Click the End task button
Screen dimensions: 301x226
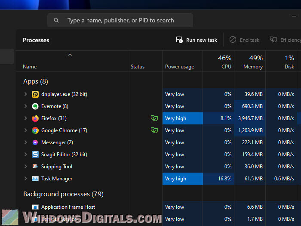tap(244, 40)
